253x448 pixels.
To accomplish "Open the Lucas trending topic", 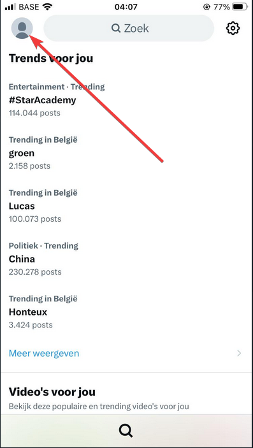I will click(x=126, y=206).
